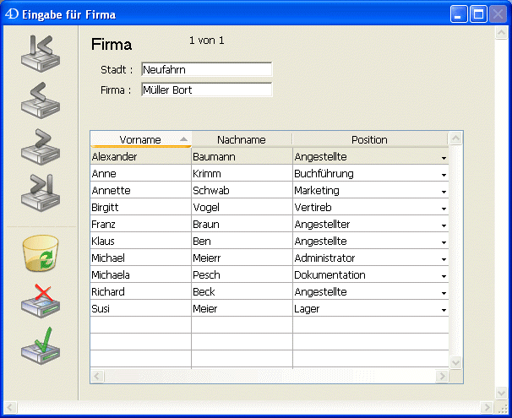Open the Lager position dropdown for Susi

click(444, 310)
